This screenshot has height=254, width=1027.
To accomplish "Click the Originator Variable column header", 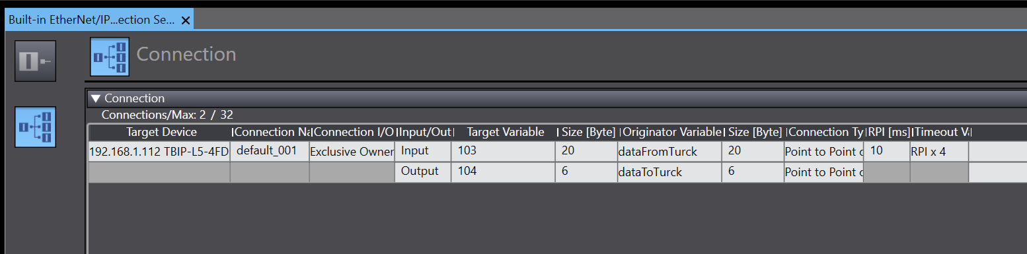I will click(x=671, y=132).
